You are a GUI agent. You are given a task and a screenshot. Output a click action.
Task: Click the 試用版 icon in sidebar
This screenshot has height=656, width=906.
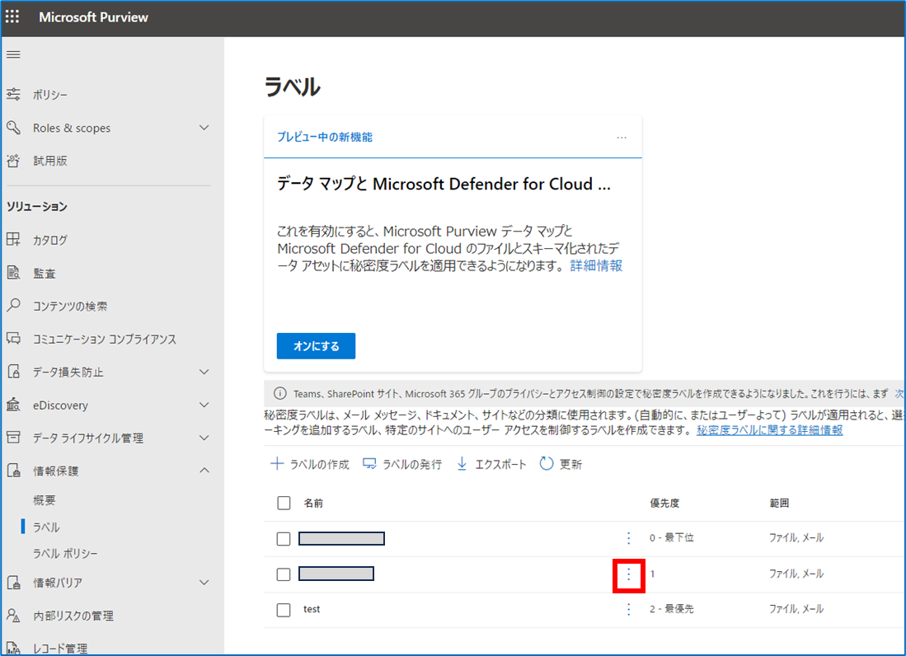(x=13, y=161)
